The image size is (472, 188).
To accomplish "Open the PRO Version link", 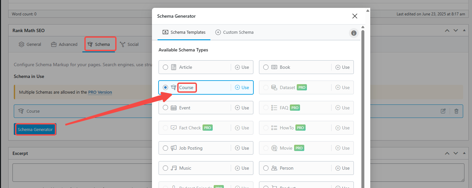I will click(x=100, y=92).
